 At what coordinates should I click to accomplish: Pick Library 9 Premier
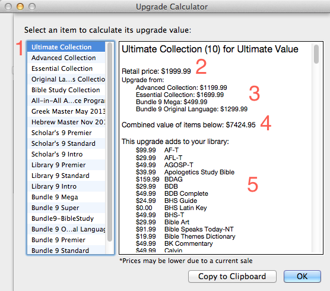click(x=66, y=165)
